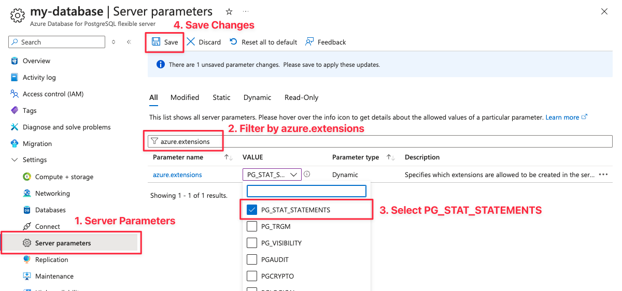The width and height of the screenshot is (622, 291).
Task: Uncheck the PG_STAT_STATEMENTS checkbox
Action: click(x=252, y=210)
